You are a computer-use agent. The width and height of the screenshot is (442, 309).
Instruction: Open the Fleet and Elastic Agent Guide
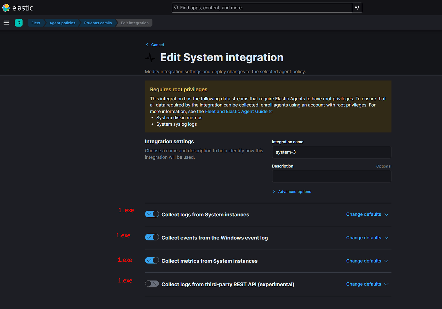(236, 111)
